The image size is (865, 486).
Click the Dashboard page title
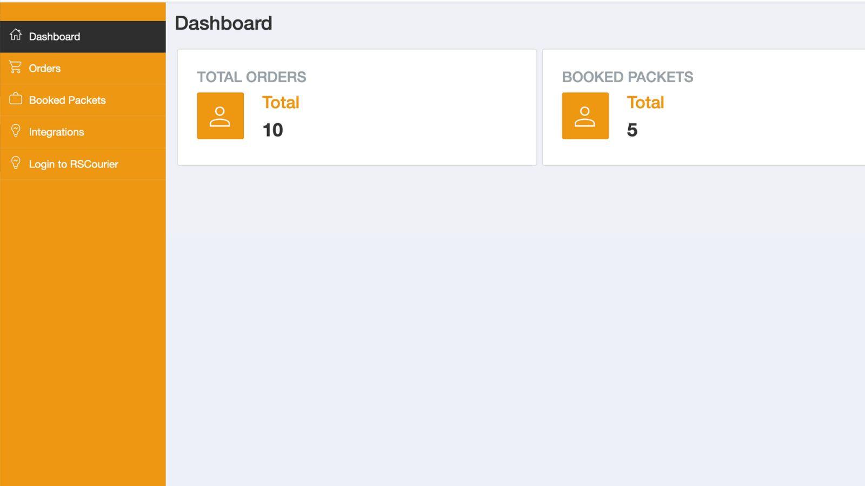[x=224, y=23]
